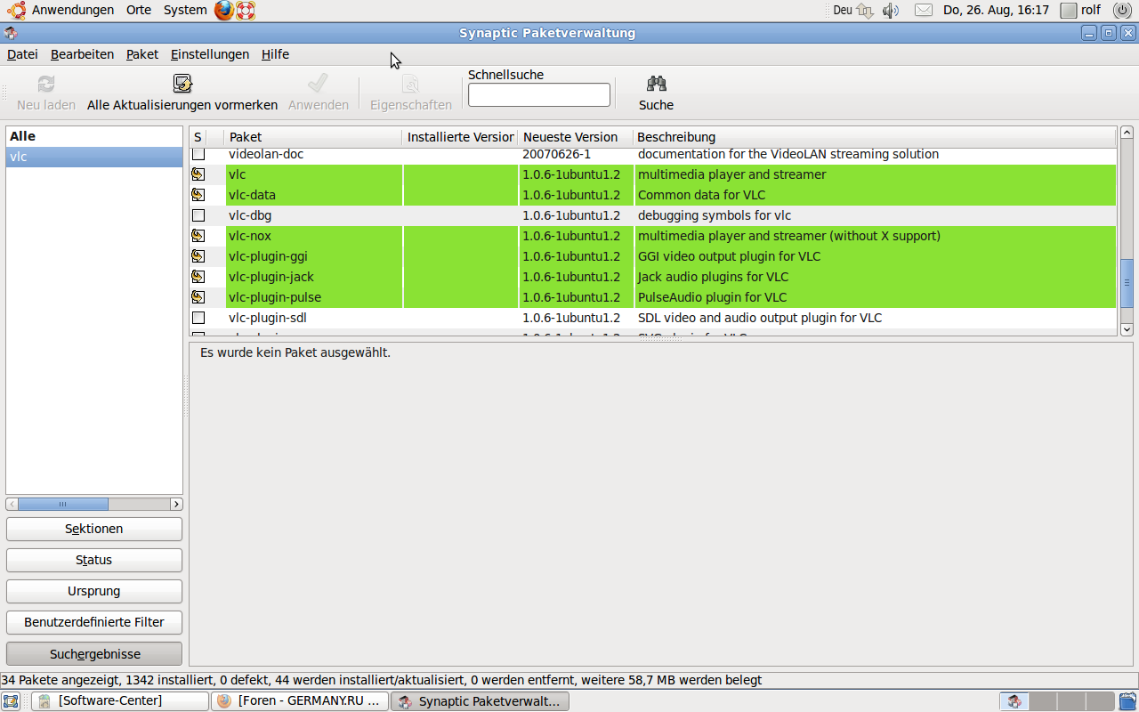Click status icon of vlc package
This screenshot has height=712, width=1139.
pos(198,174)
